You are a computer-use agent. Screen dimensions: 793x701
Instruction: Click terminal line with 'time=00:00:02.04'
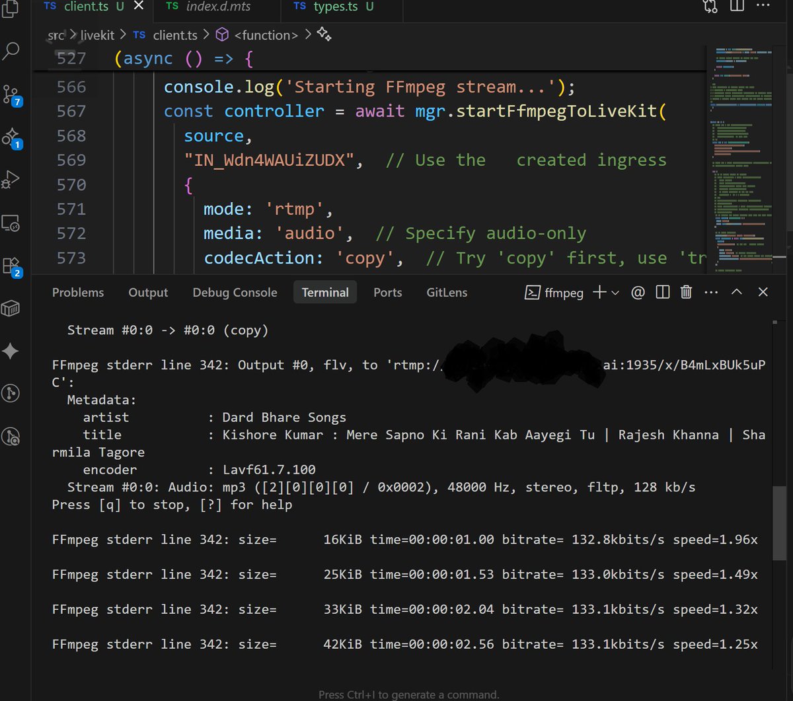405,609
